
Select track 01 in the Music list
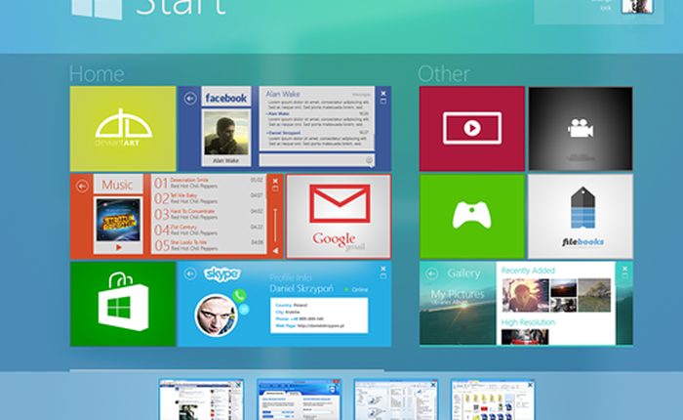click(x=209, y=183)
